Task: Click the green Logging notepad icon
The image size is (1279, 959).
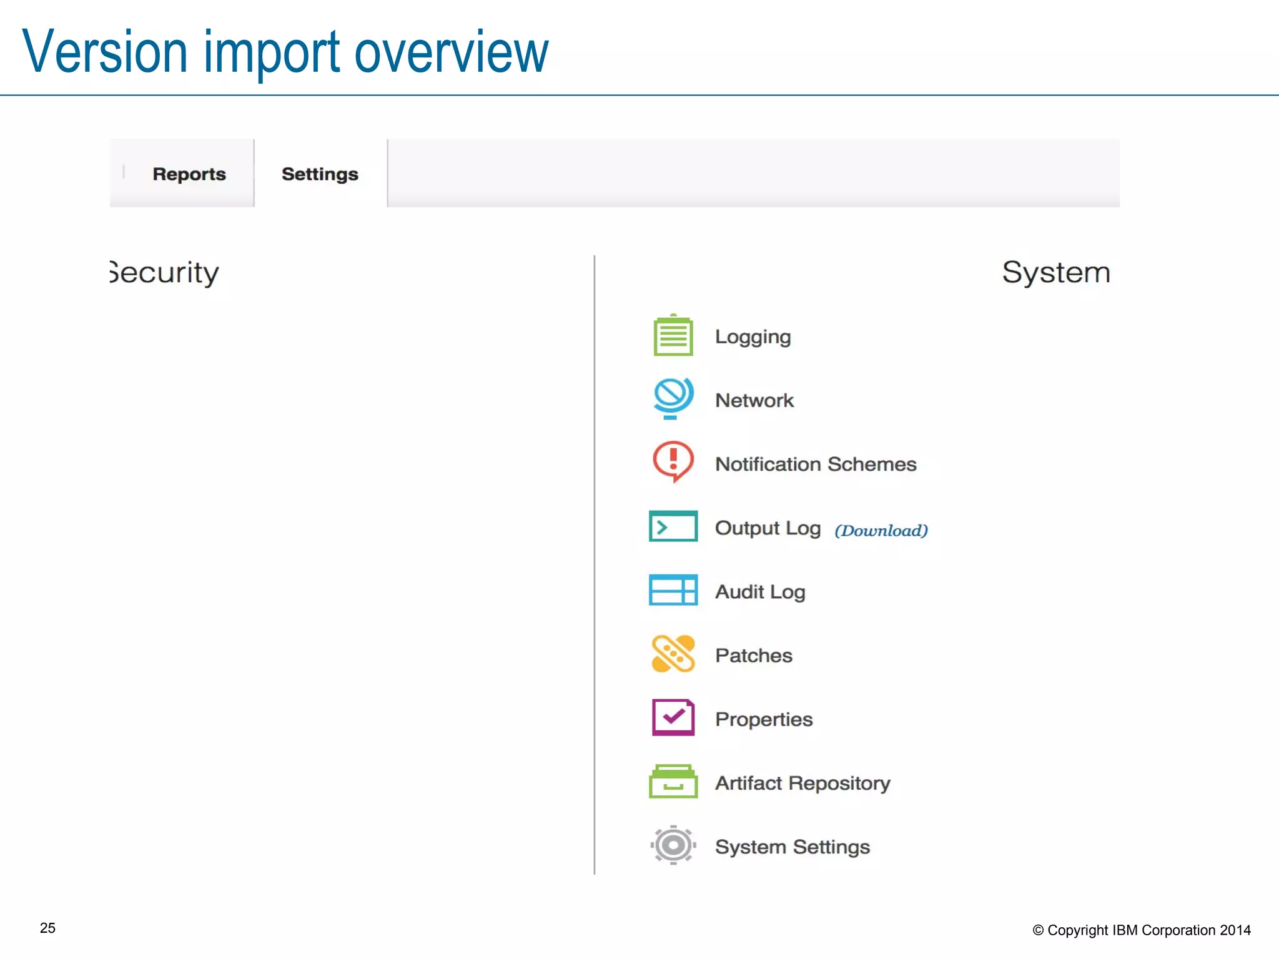Action: (673, 335)
